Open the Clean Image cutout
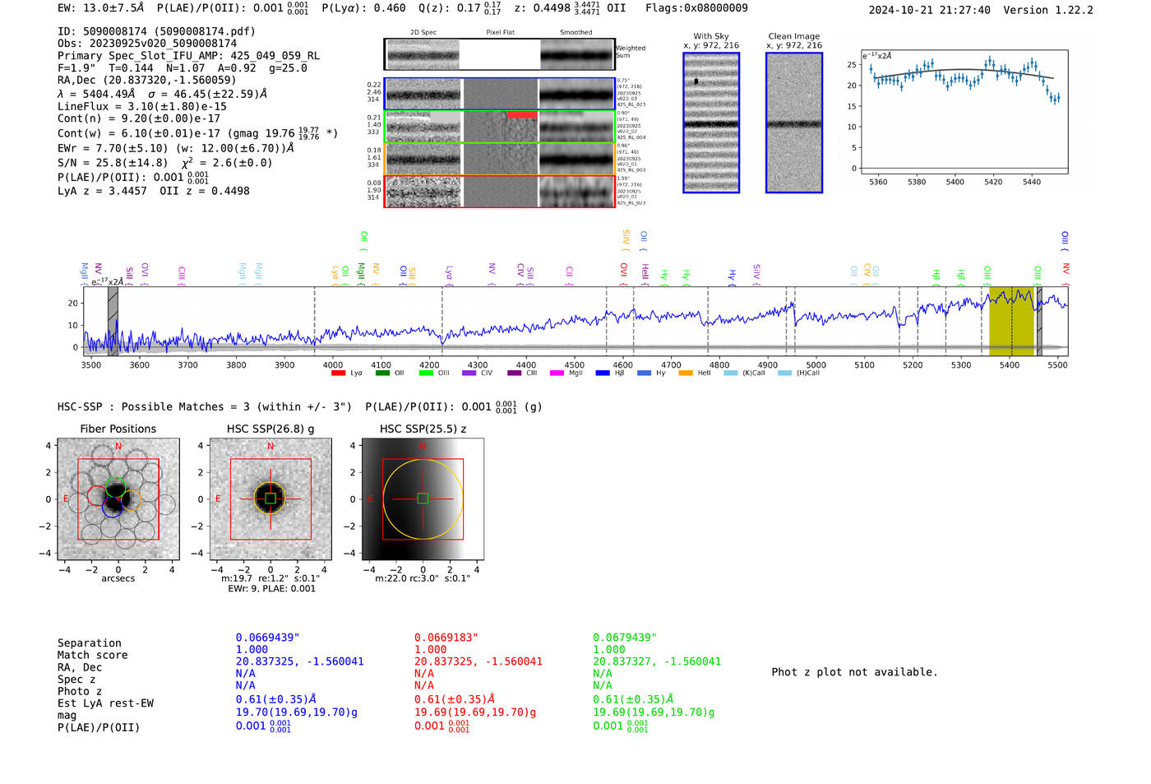 coord(794,123)
